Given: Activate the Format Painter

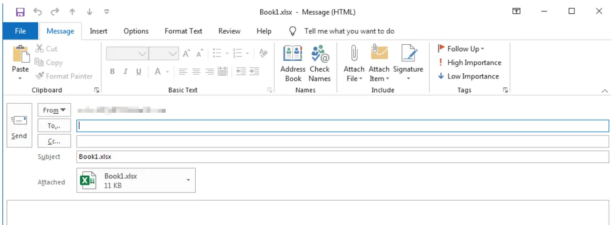Looking at the screenshot, I should point(64,76).
